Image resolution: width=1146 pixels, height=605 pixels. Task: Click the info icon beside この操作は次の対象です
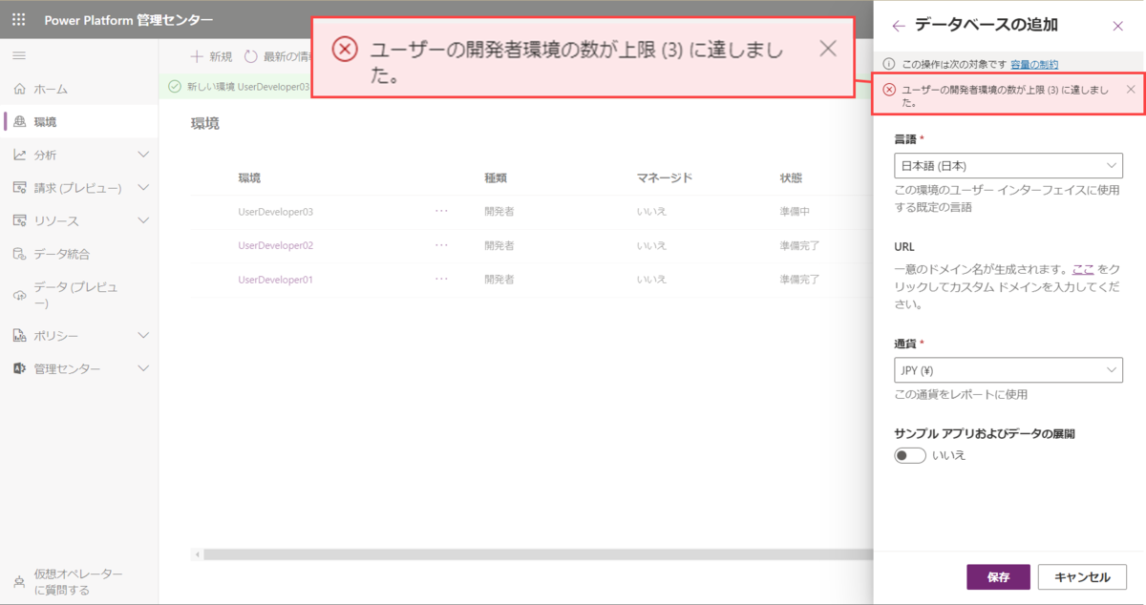pos(889,64)
